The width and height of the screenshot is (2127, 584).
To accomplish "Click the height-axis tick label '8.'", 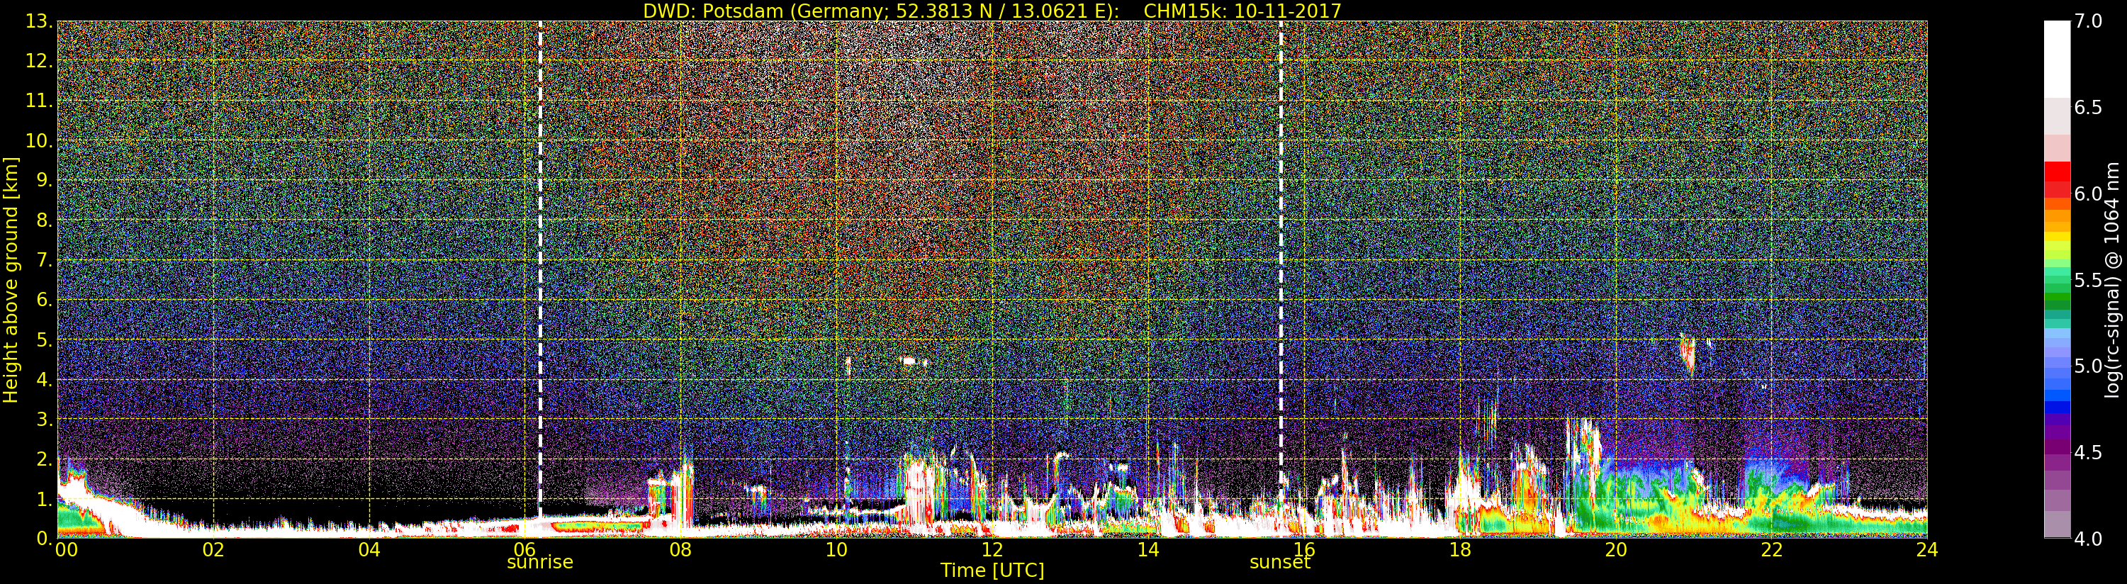I will [x=45, y=220].
